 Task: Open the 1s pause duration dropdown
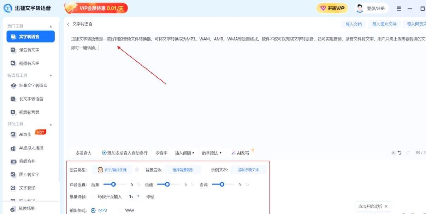(134, 196)
